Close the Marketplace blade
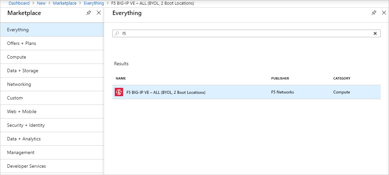 pos(98,13)
